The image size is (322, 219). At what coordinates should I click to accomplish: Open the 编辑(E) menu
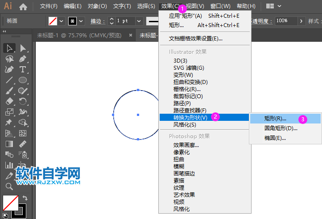pyautogui.click(x=73, y=6)
